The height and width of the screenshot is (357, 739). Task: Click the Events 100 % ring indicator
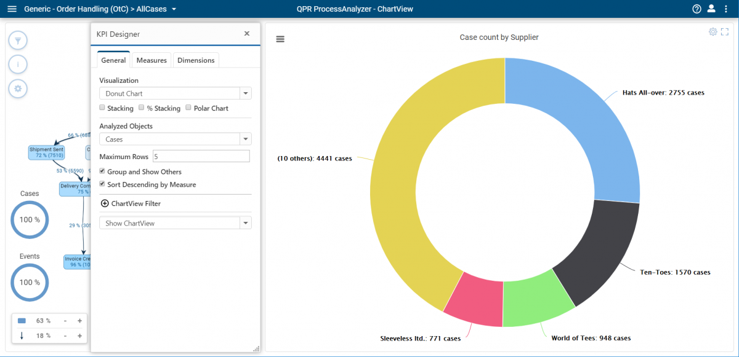pos(30,282)
